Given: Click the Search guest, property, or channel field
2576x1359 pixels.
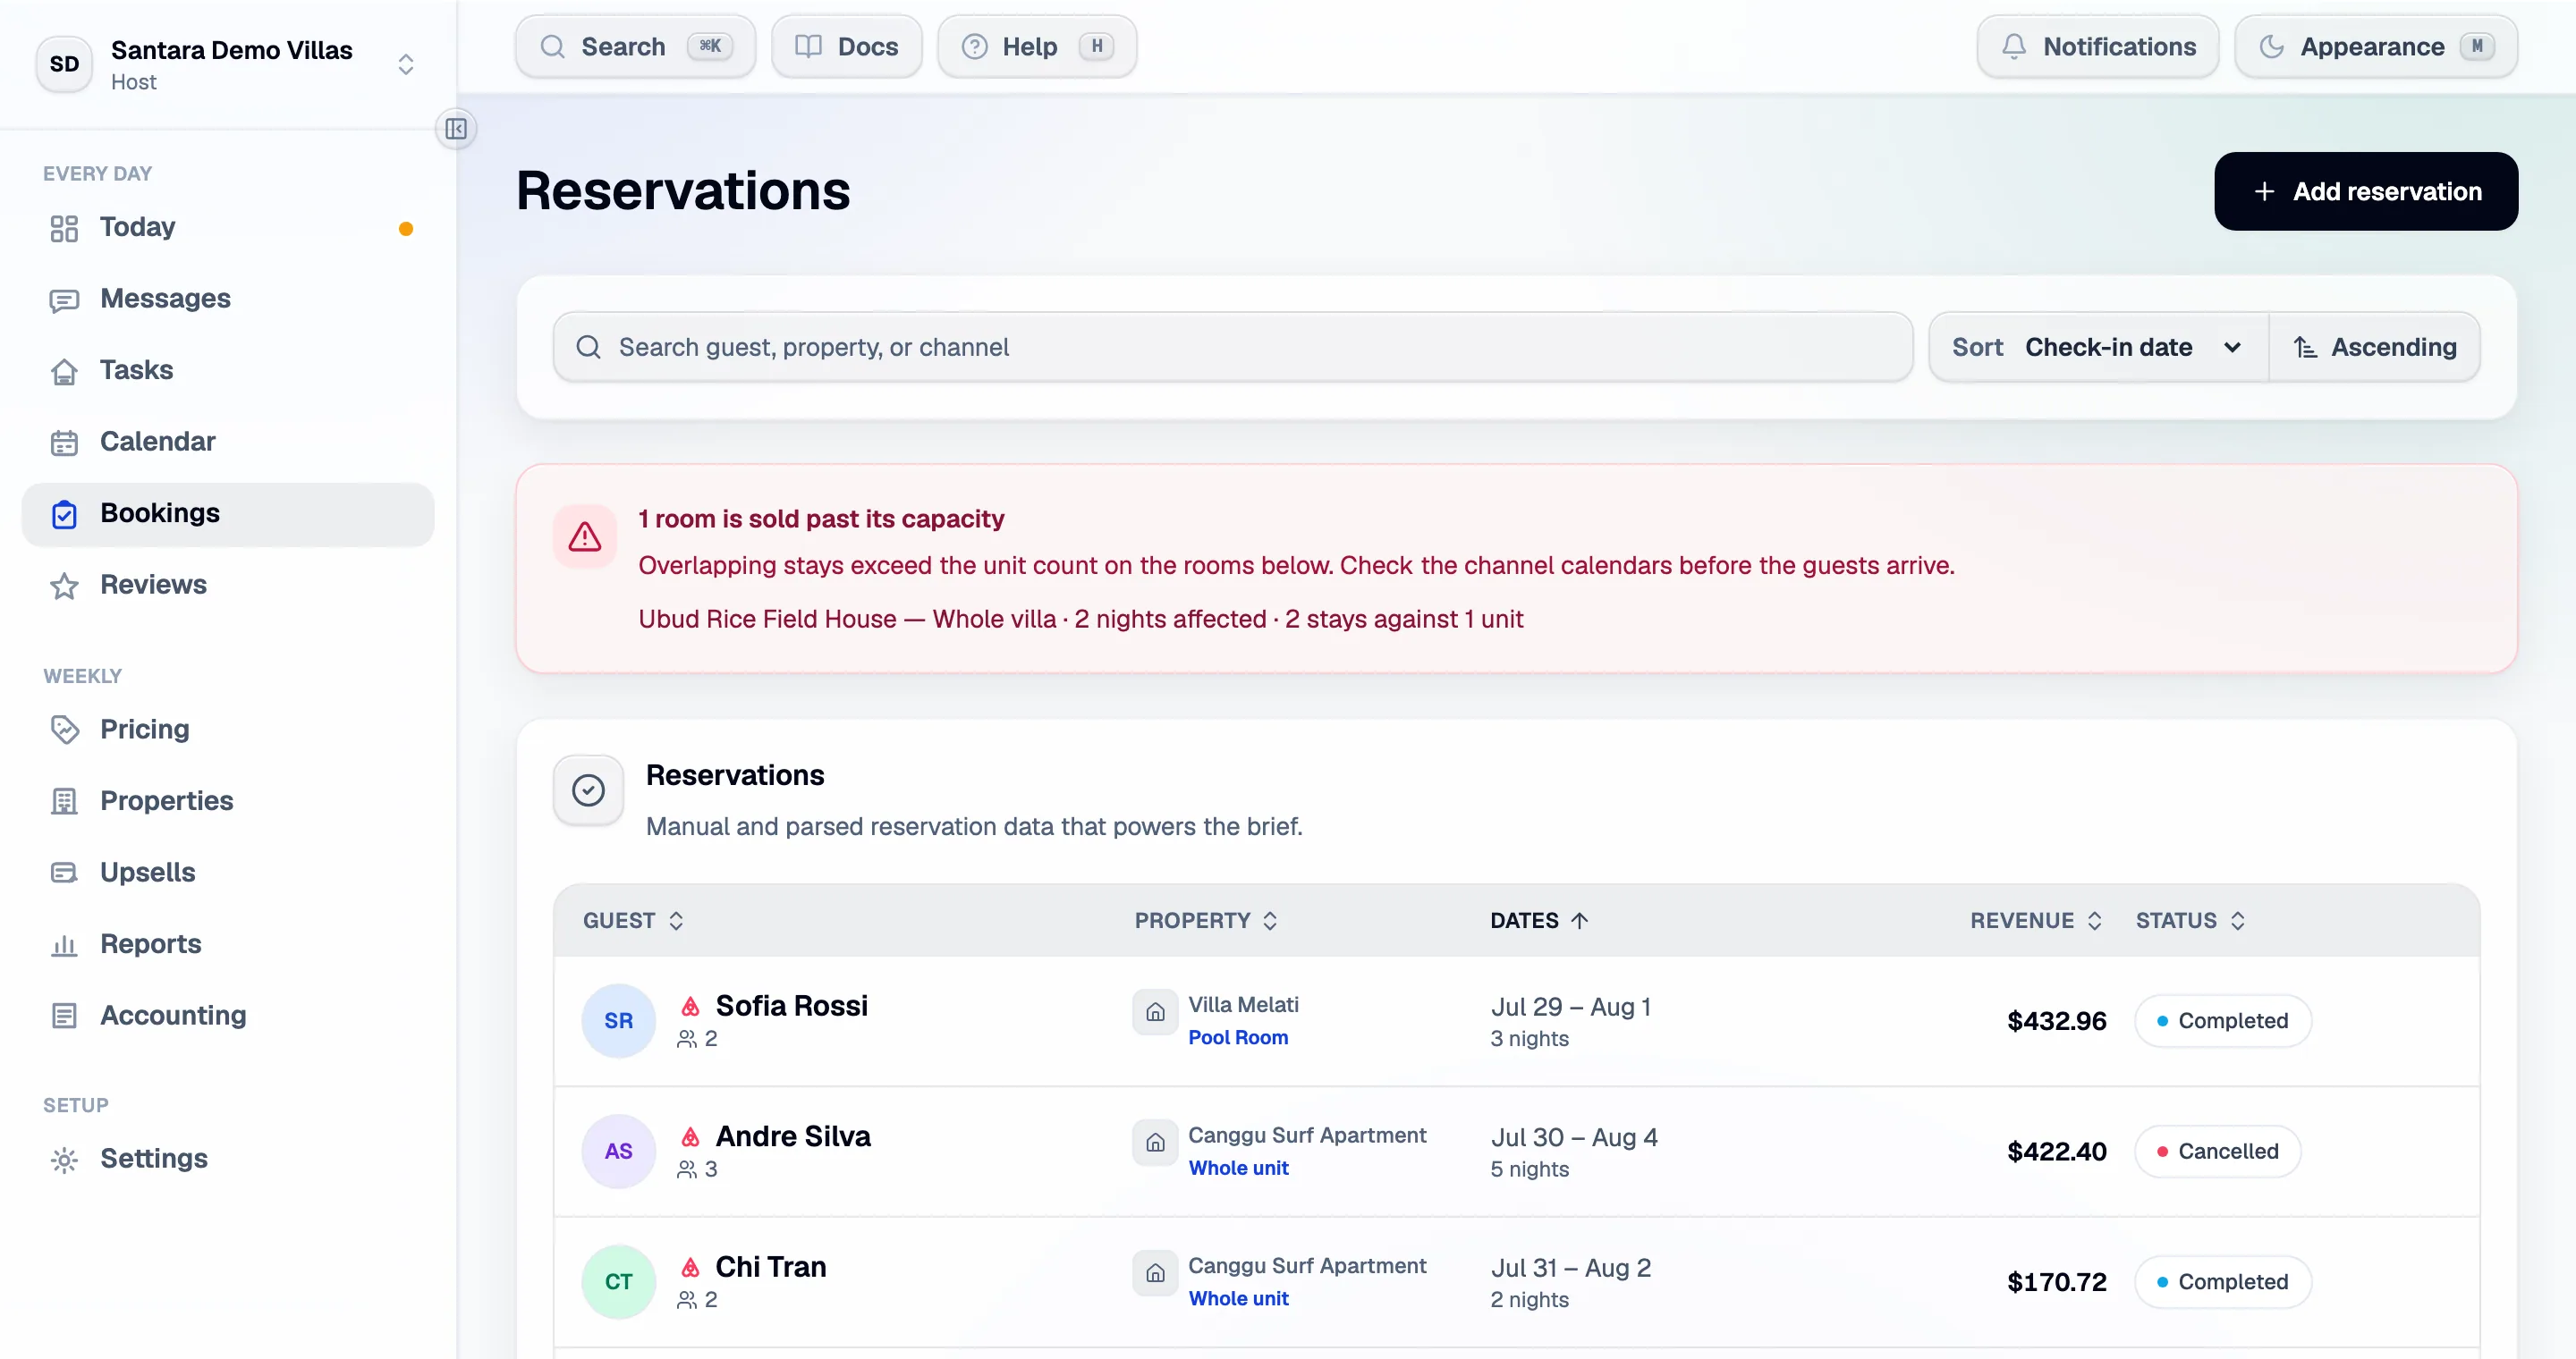Looking at the screenshot, I should click(x=1233, y=347).
